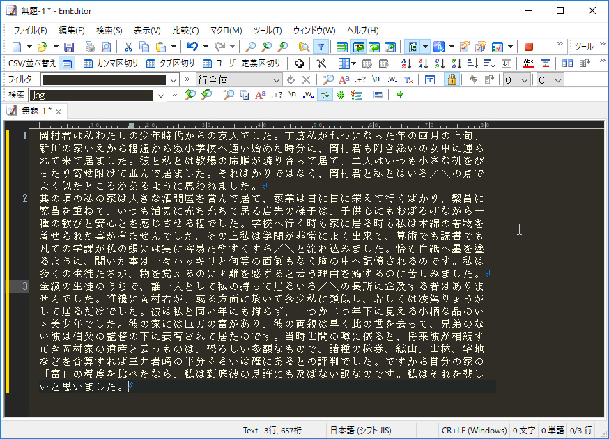Click the yellow padlock icon on filter toolbar

click(452, 79)
